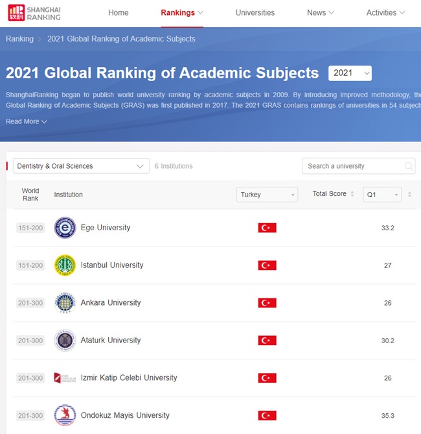Open Ankara University link
421x434 pixels.
coord(111,302)
